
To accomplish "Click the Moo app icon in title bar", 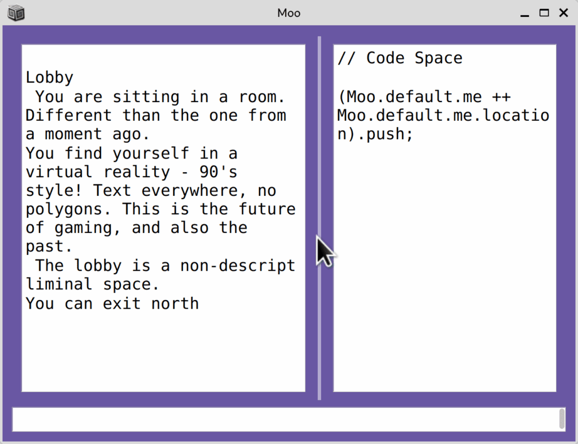I will (17, 12).
